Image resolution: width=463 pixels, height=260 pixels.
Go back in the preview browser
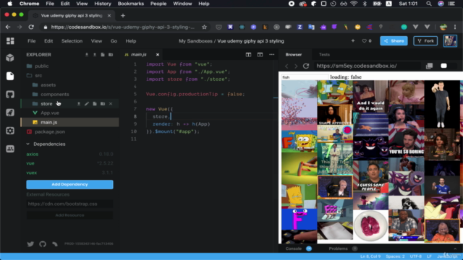click(286, 66)
